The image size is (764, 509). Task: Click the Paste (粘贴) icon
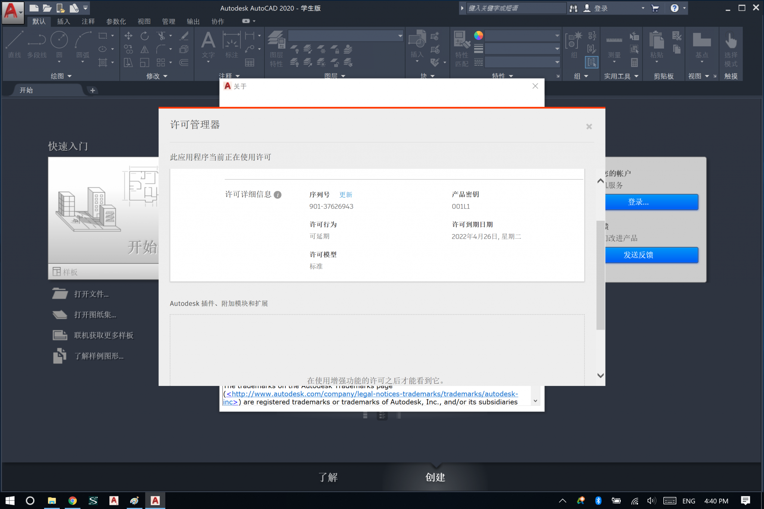pos(657,45)
